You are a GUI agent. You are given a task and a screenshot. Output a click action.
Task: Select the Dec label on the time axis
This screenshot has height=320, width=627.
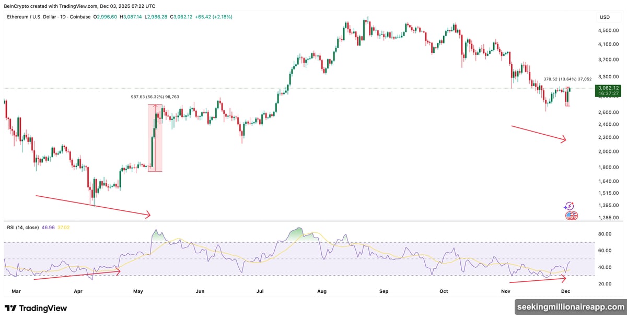click(566, 291)
